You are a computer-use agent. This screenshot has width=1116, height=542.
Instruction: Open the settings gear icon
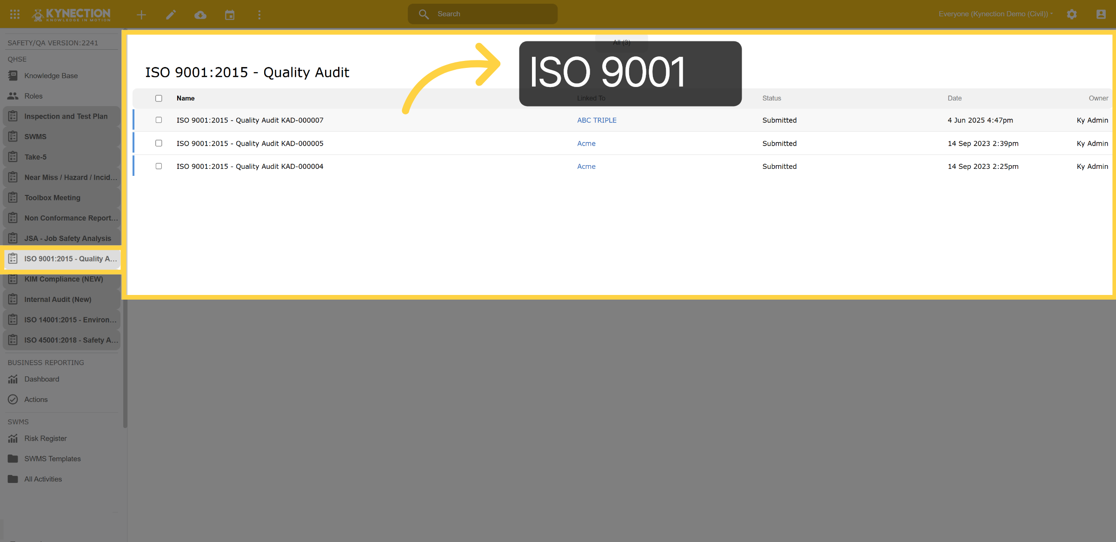click(x=1072, y=14)
